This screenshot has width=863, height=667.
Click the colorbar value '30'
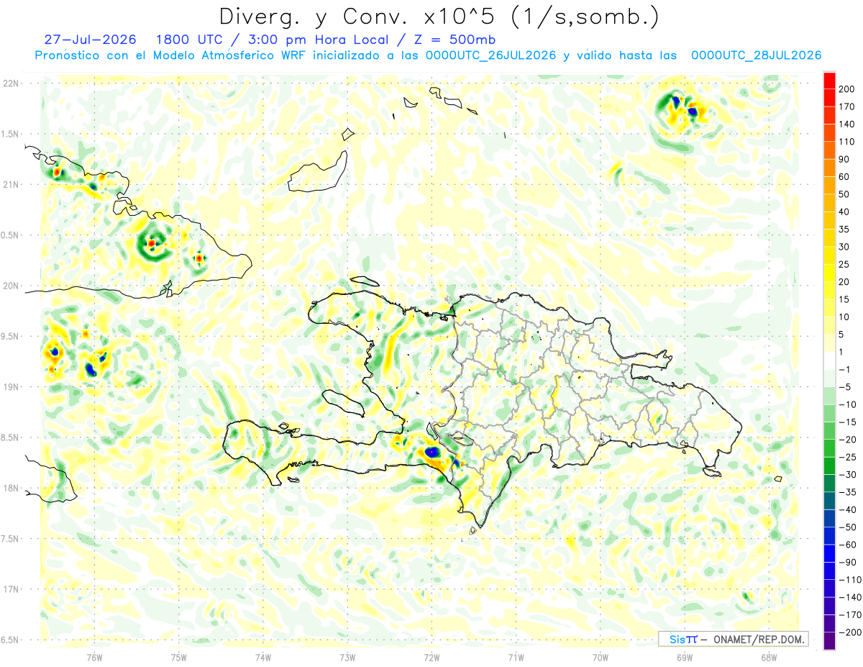click(844, 247)
